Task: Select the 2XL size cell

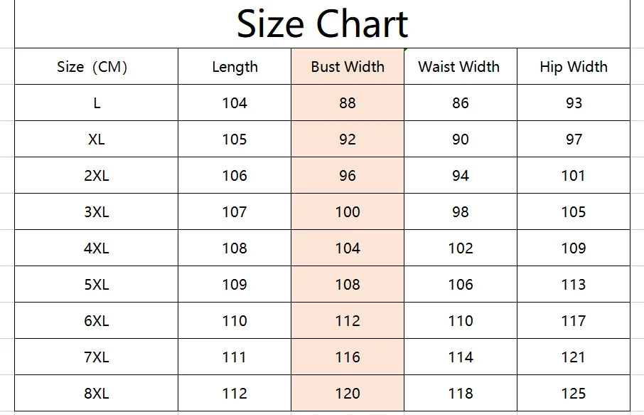Action: coord(96,176)
